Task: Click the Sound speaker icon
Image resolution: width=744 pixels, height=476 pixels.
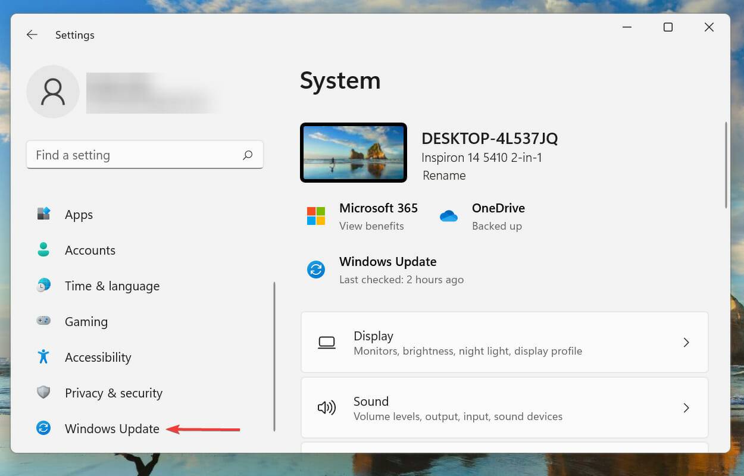Action: coord(327,408)
